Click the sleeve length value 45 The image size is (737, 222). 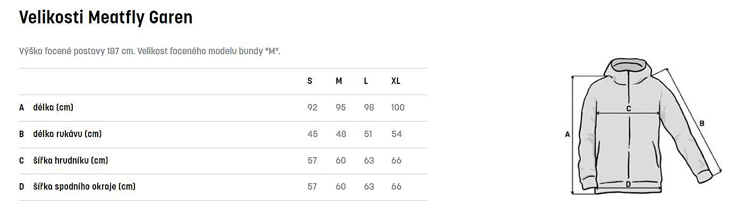click(312, 134)
